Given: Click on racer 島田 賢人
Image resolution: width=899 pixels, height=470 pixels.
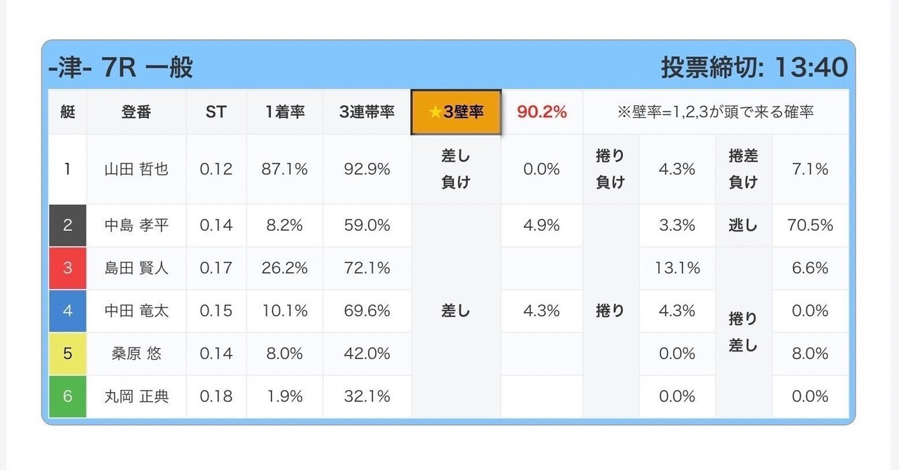Looking at the screenshot, I should pos(136,268).
